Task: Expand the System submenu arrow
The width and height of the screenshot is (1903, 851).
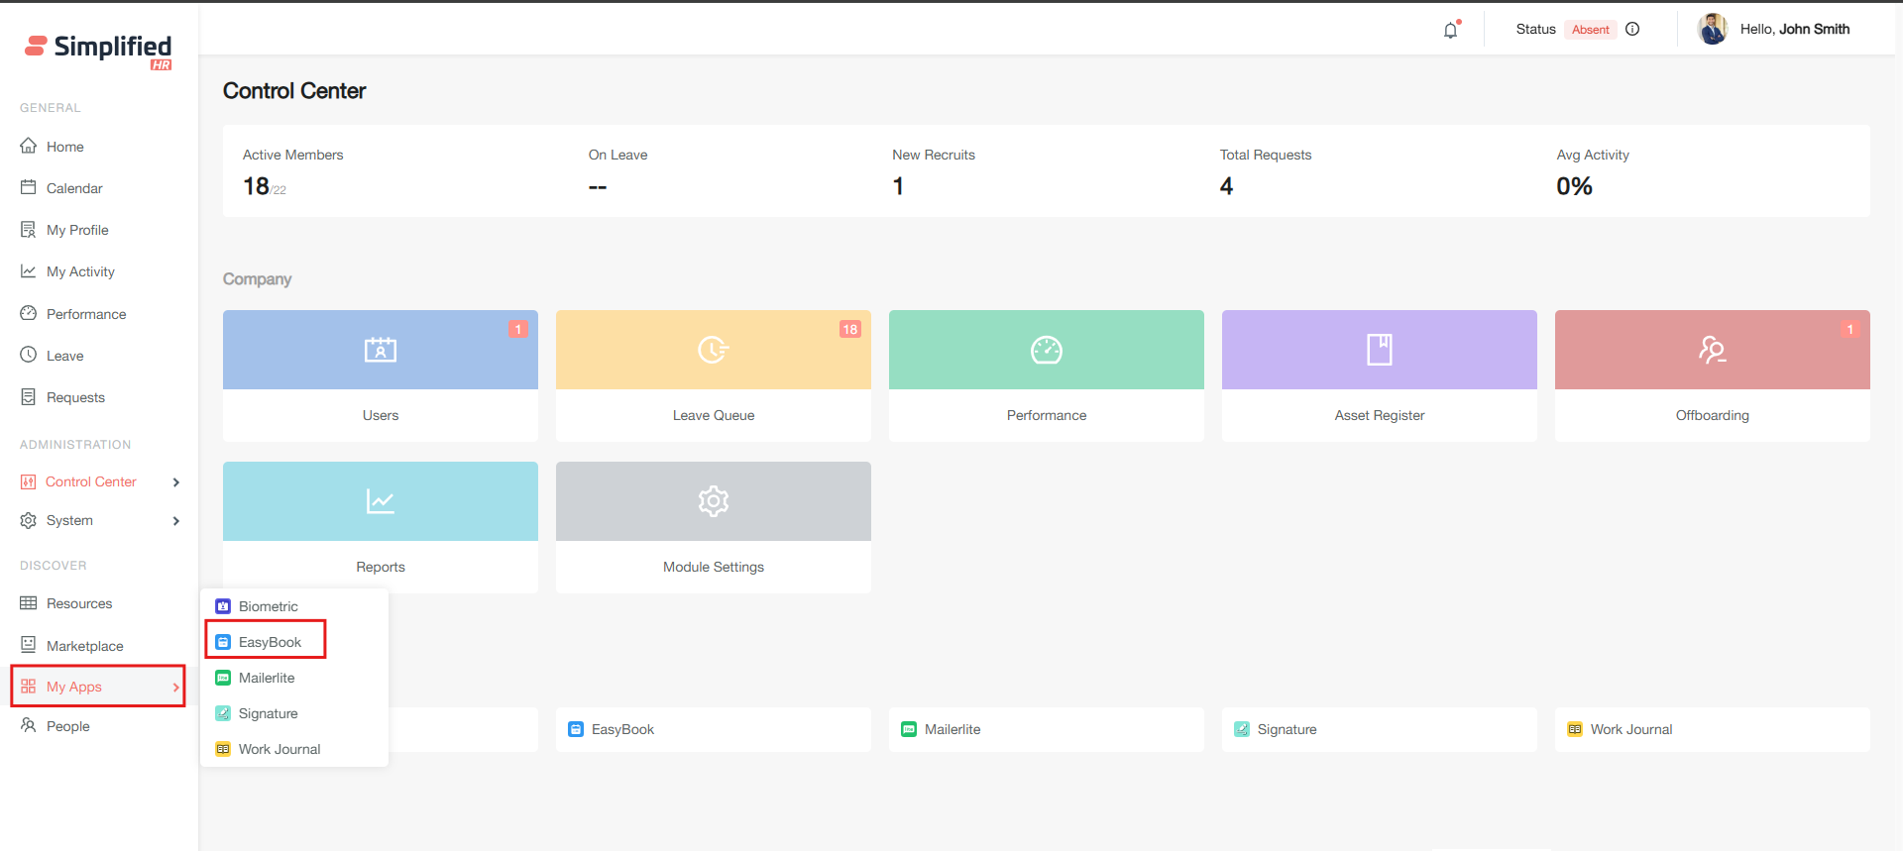Action: click(176, 521)
